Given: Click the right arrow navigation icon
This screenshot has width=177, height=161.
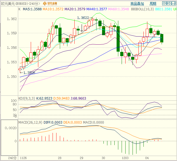Looking at the screenshot, I should pos(169,3).
